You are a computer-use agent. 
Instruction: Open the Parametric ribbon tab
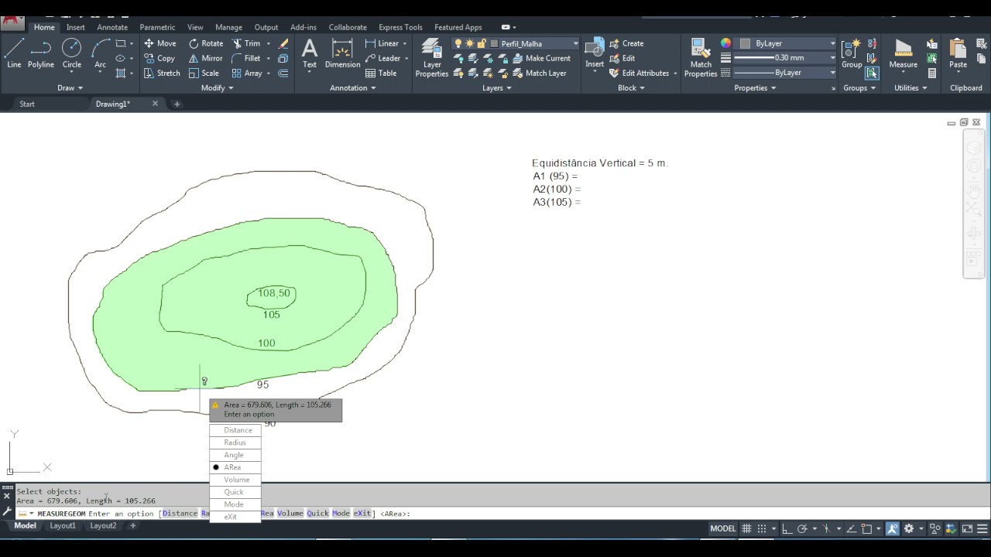tap(157, 27)
